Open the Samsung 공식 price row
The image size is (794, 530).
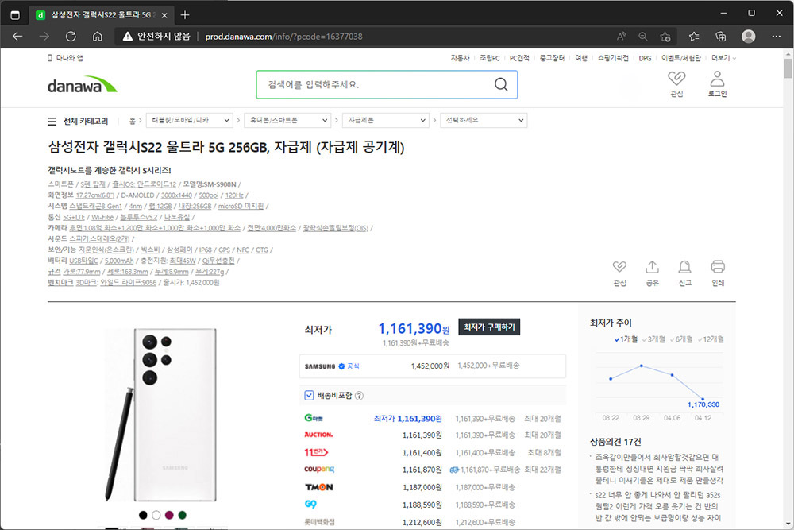click(432, 366)
